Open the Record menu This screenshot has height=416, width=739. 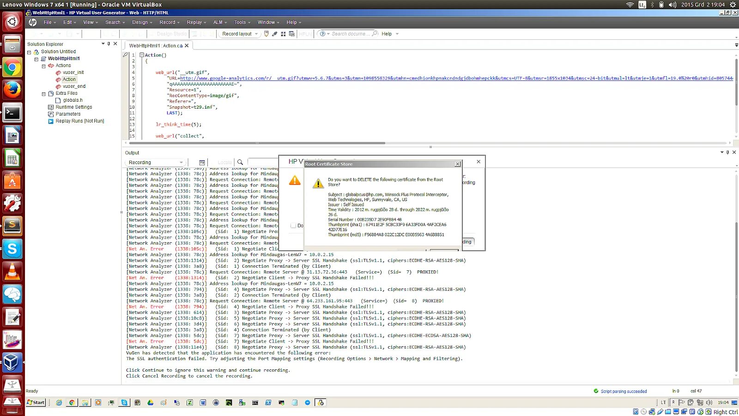point(170,22)
